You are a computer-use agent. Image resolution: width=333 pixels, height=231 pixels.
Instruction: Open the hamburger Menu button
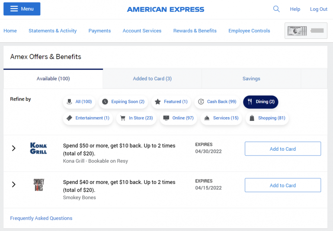click(22, 9)
